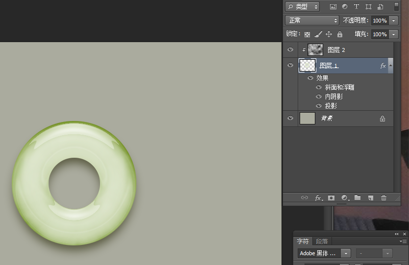
Task: Open the 类型 filter type dropdown
Action: coord(302,7)
